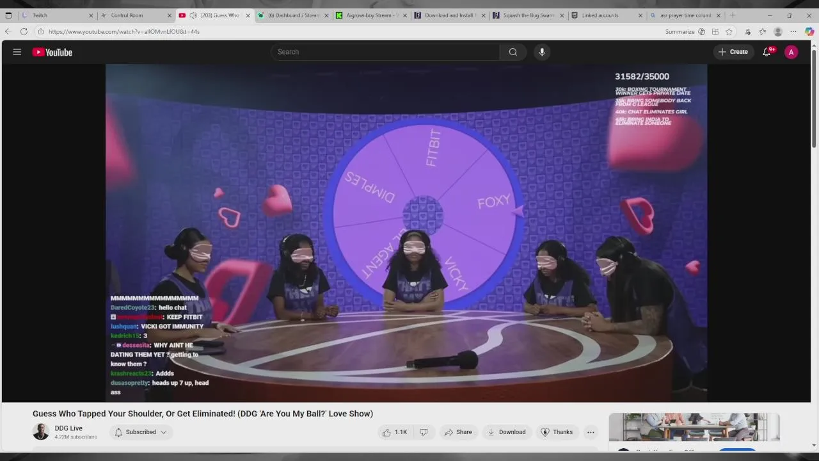Share the video
Screen dimensions: 819x461
[x=458, y=432]
